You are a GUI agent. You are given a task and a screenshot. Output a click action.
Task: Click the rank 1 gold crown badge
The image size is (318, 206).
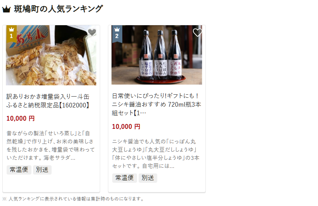(11, 34)
